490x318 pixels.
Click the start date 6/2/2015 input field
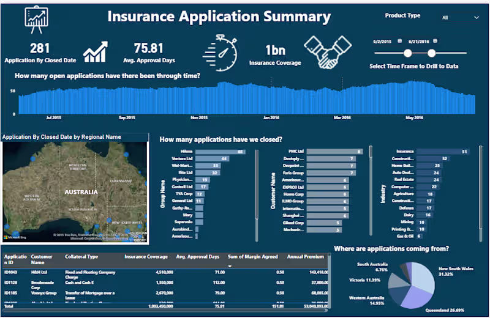pyautogui.click(x=383, y=41)
